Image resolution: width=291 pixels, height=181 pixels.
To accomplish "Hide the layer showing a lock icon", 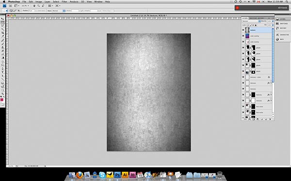I will tap(243, 77).
